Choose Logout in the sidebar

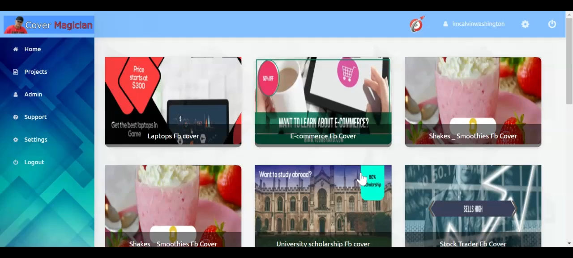click(34, 162)
